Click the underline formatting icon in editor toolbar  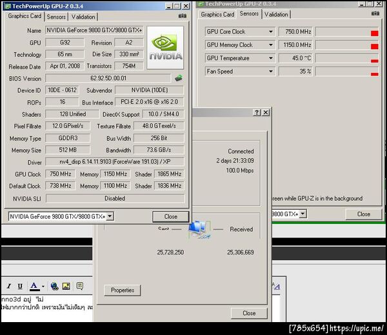pyautogui.click(x=20, y=286)
